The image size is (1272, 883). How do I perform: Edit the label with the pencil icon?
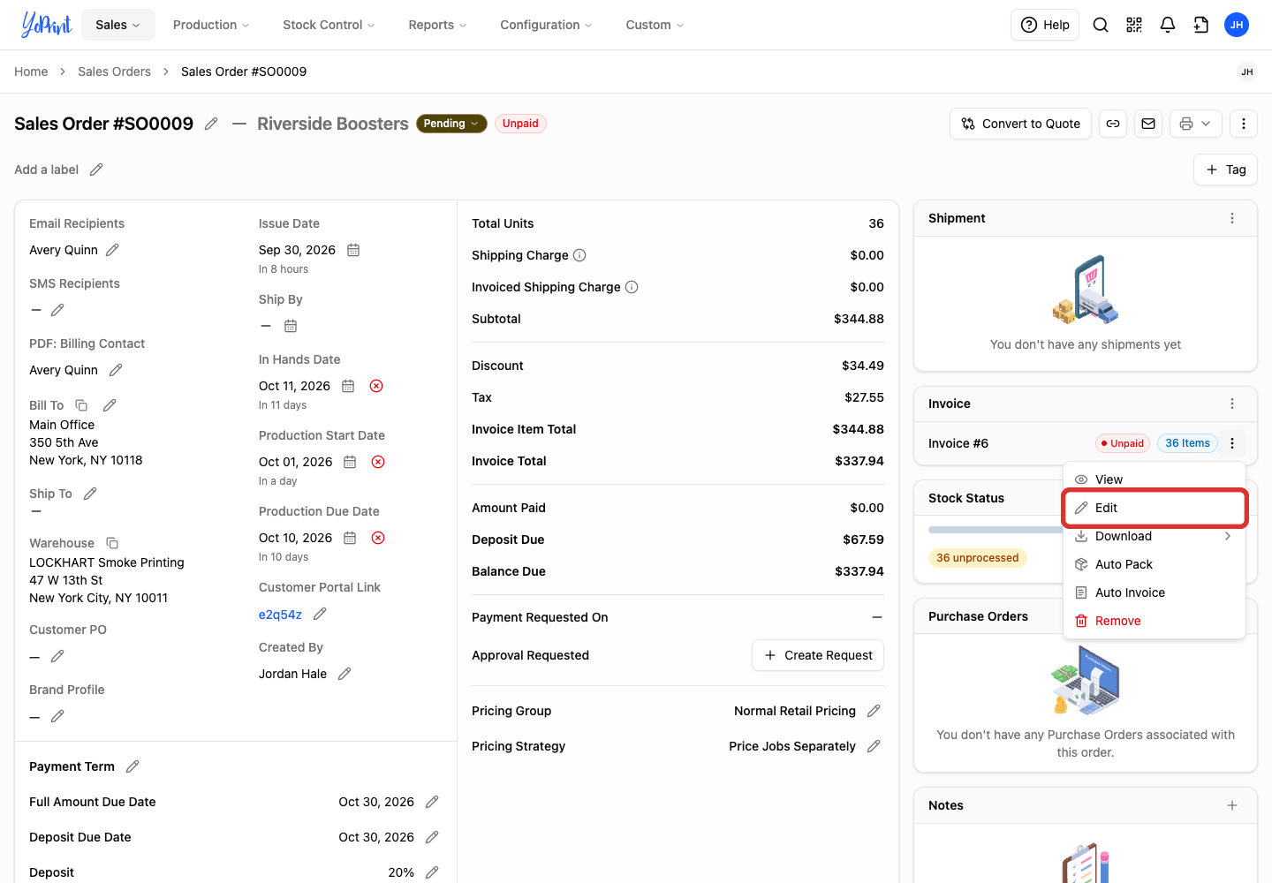(96, 170)
